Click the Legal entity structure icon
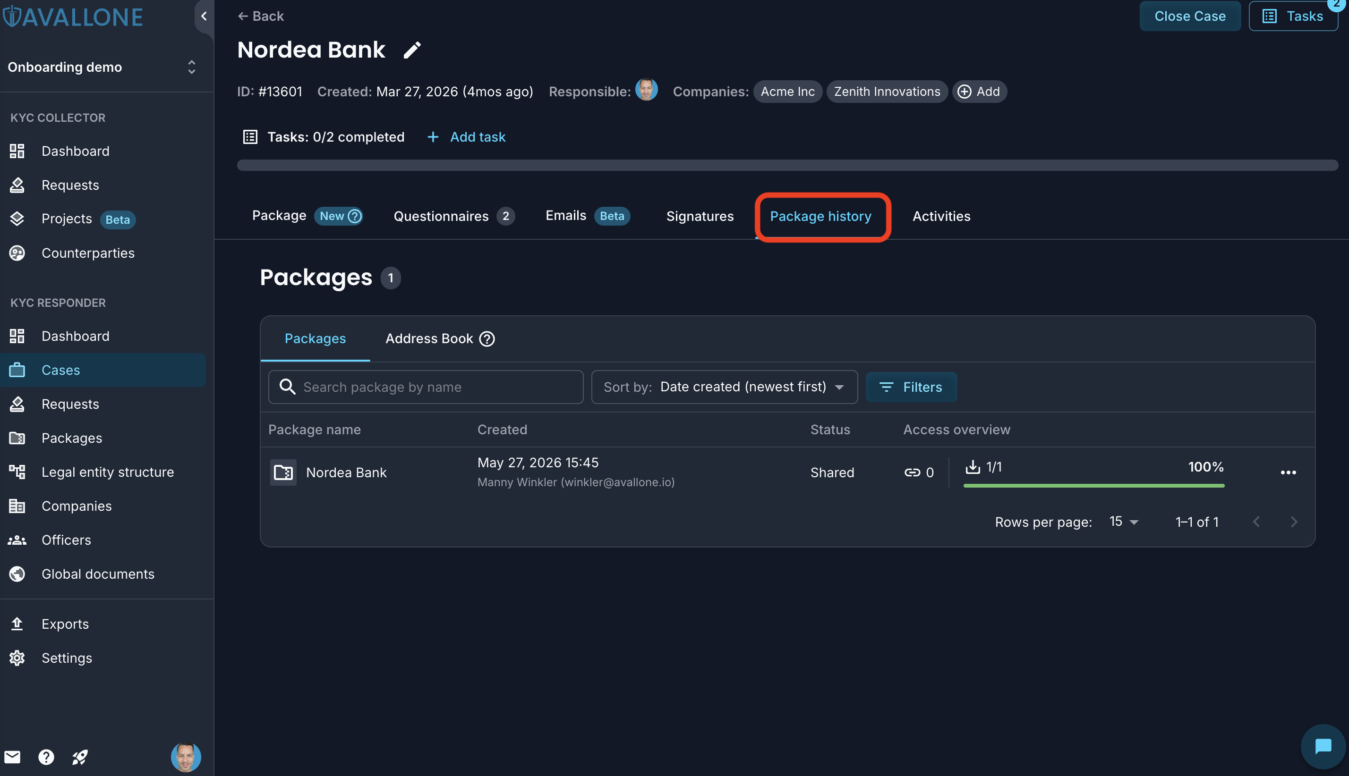The image size is (1349, 776). (17, 472)
